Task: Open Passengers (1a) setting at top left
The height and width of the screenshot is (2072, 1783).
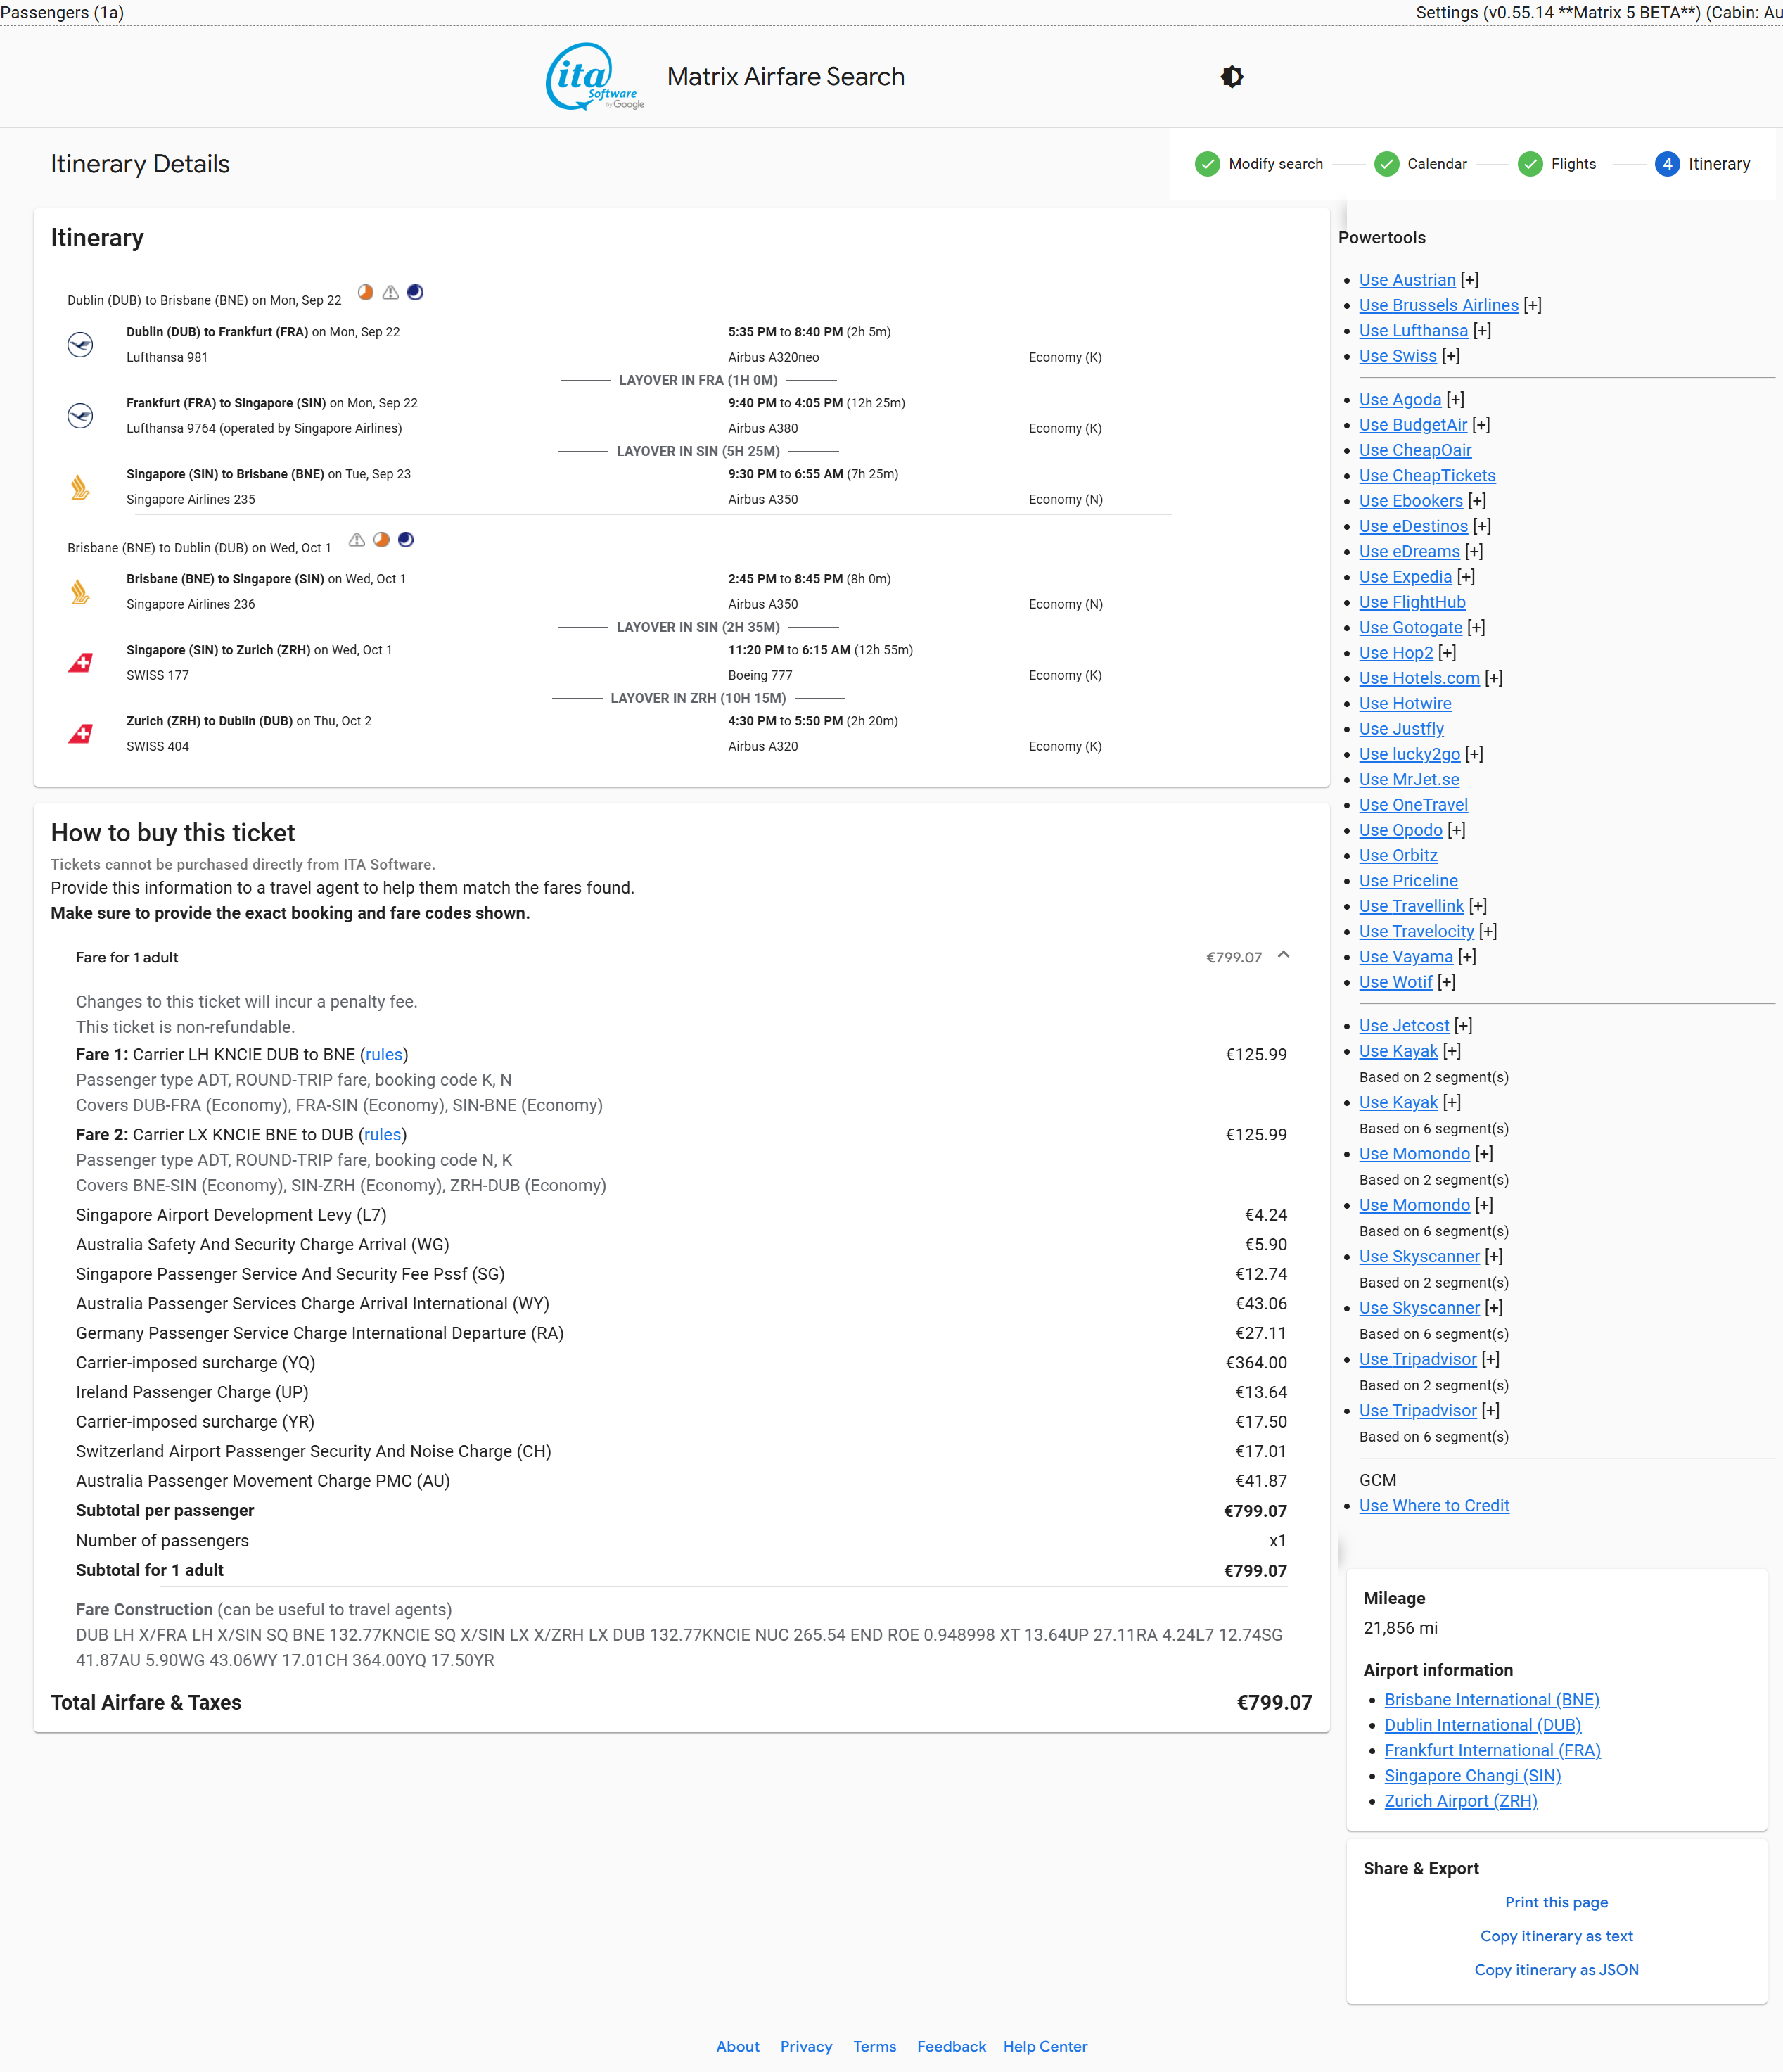Action: tap(62, 12)
